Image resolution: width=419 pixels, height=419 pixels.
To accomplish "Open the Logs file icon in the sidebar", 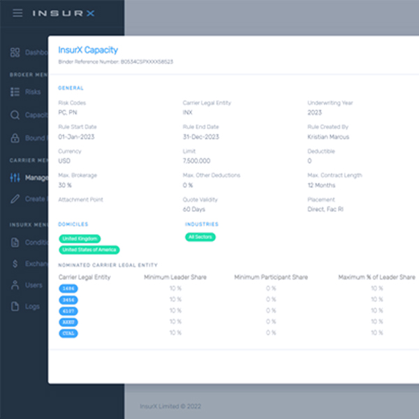I will click(15, 307).
